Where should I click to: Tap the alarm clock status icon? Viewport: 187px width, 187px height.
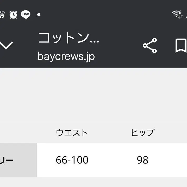(x=13, y=15)
